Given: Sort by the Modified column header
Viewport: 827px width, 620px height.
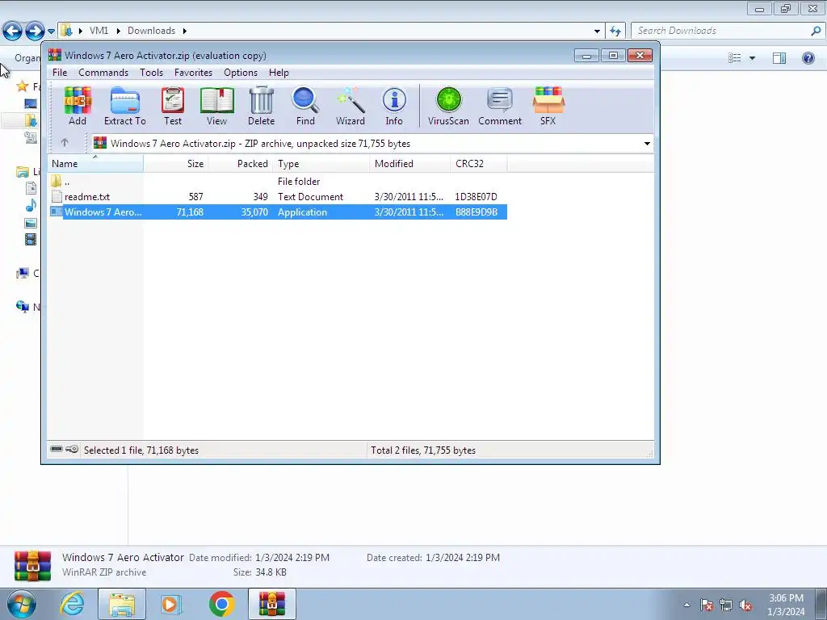Looking at the screenshot, I should coord(410,163).
